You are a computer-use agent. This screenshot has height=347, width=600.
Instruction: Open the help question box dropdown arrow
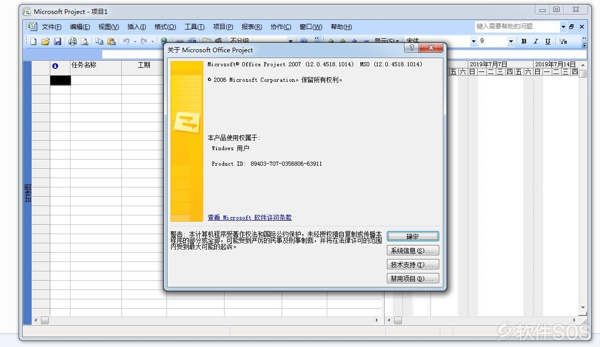(563, 26)
